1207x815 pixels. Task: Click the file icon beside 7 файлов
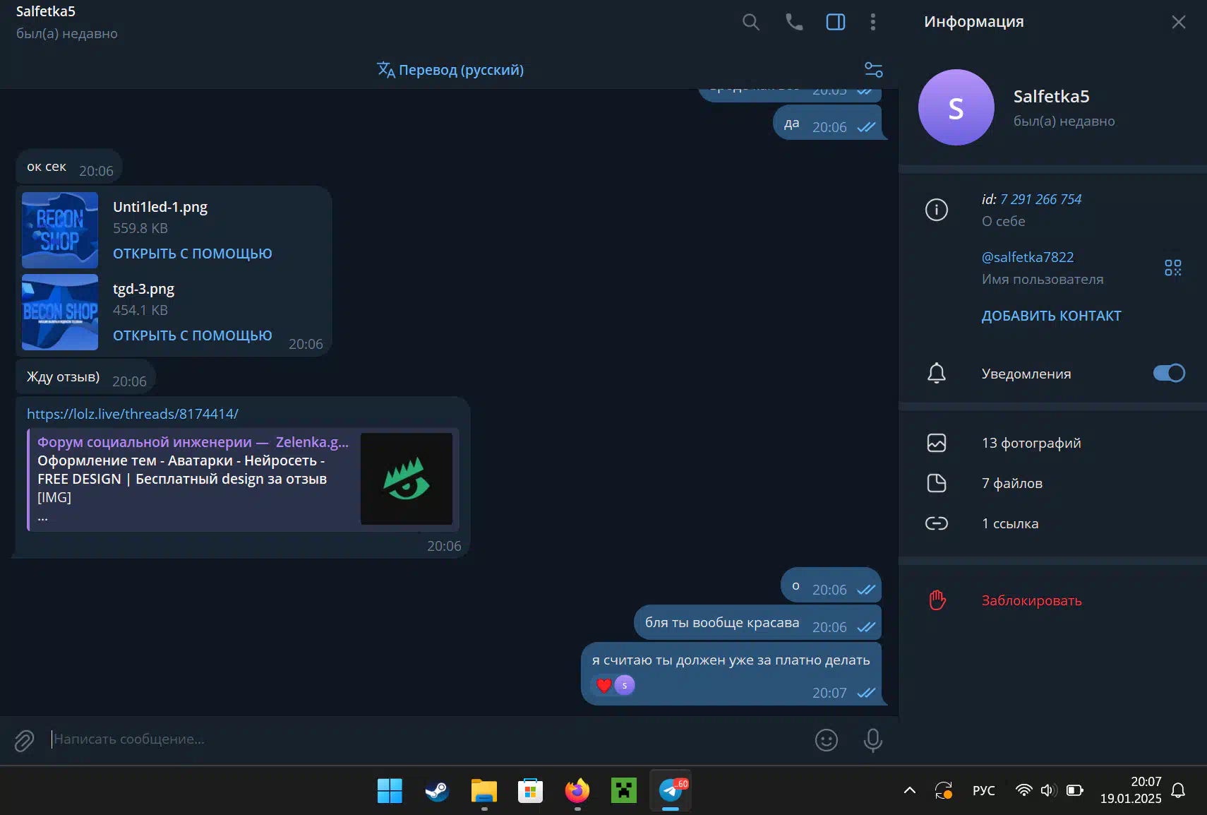(936, 483)
